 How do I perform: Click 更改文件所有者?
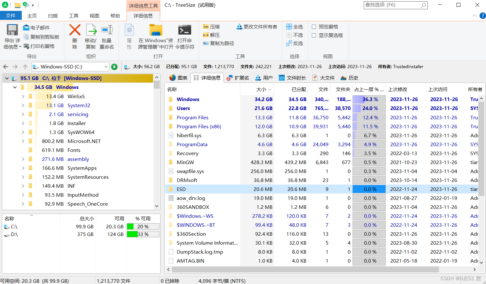257,27
